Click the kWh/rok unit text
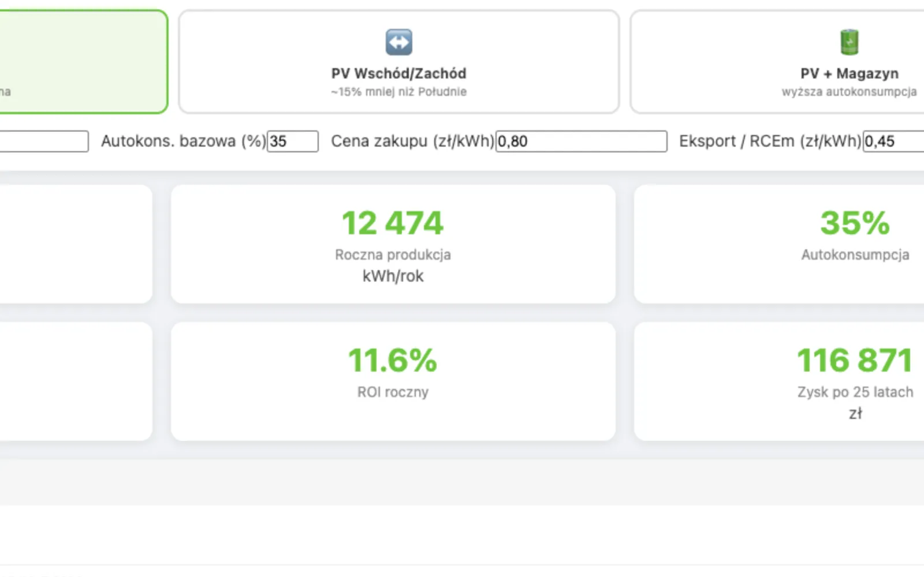Image resolution: width=924 pixels, height=577 pixels. click(393, 276)
